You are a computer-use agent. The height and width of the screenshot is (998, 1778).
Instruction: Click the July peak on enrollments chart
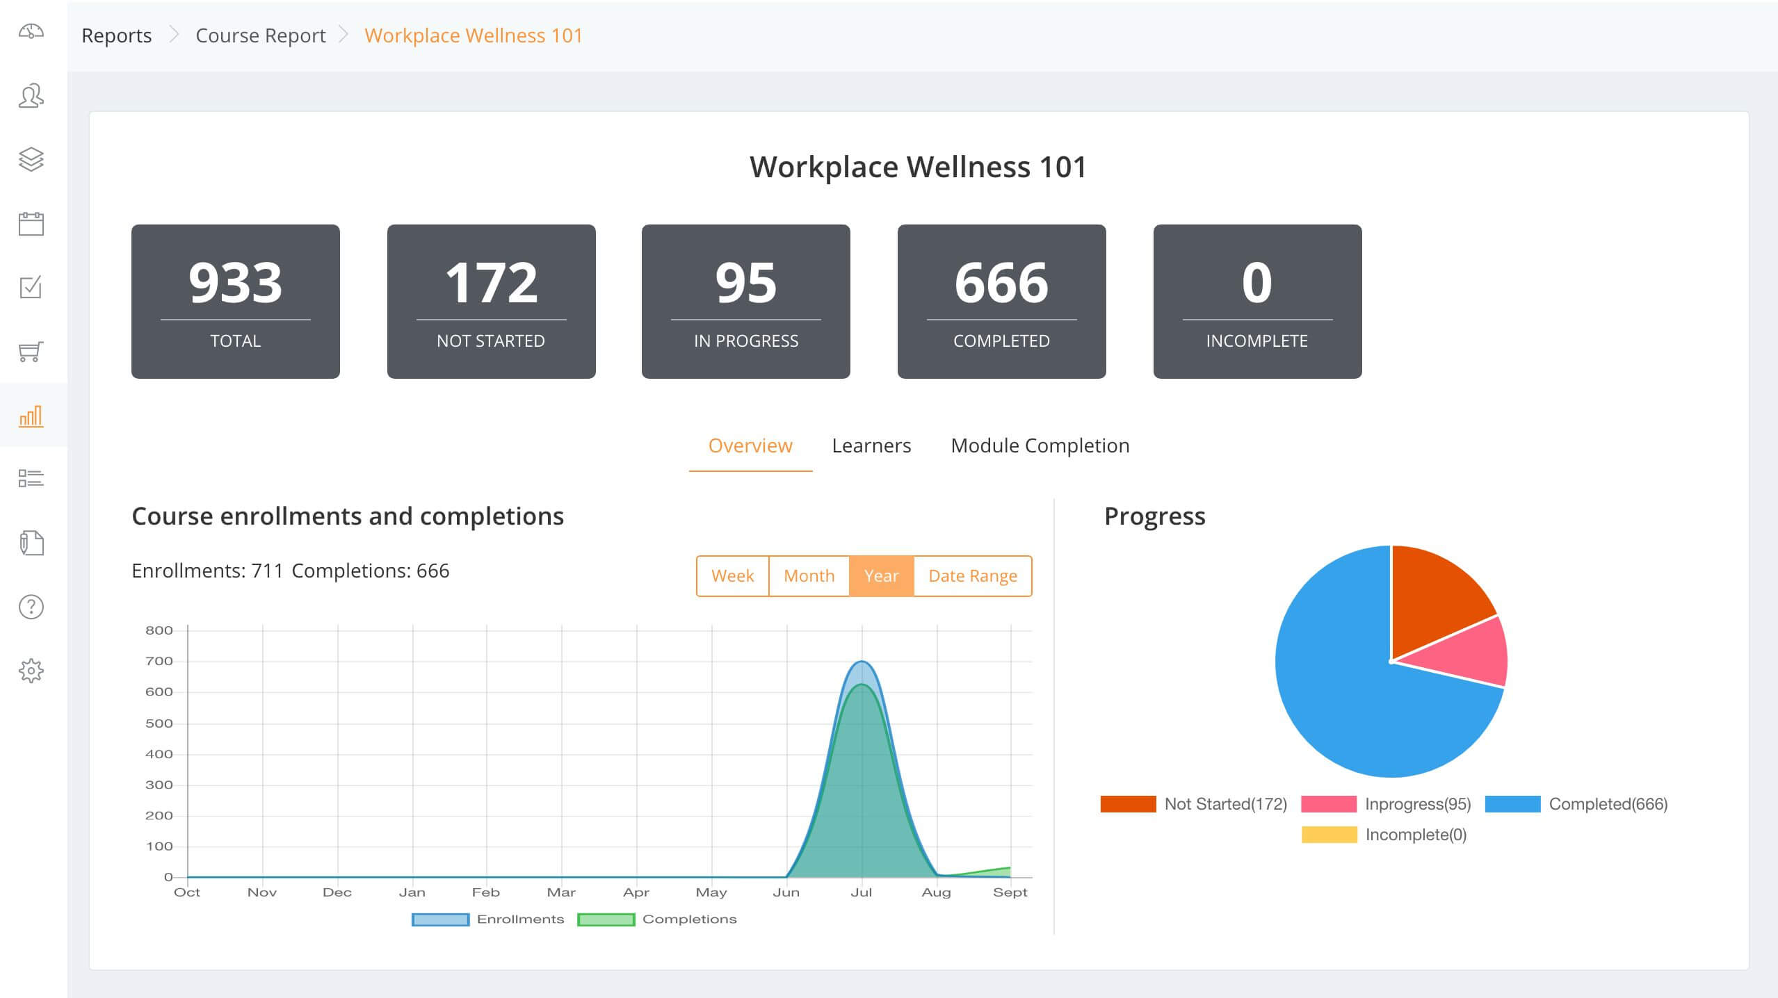(862, 662)
